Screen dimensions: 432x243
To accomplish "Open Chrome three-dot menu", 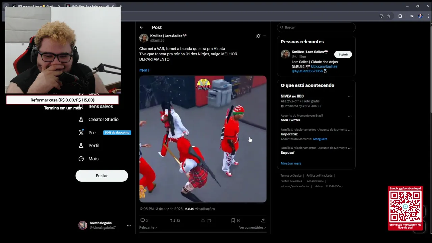I will pyautogui.click(x=428, y=16).
